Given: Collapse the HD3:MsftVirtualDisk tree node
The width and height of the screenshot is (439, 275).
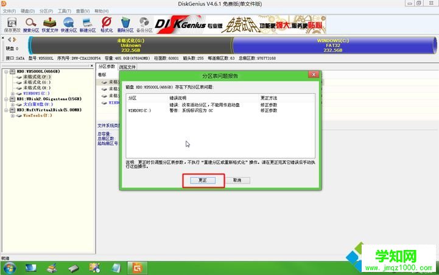Looking at the screenshot, I should (6, 110).
